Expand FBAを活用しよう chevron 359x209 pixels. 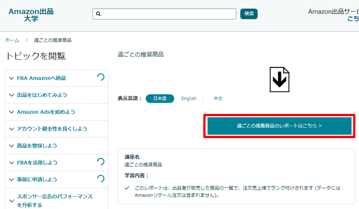12,163
